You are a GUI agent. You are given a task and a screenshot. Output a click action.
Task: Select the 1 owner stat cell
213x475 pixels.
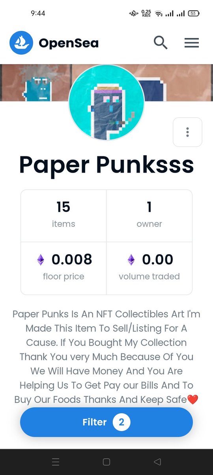click(149, 216)
